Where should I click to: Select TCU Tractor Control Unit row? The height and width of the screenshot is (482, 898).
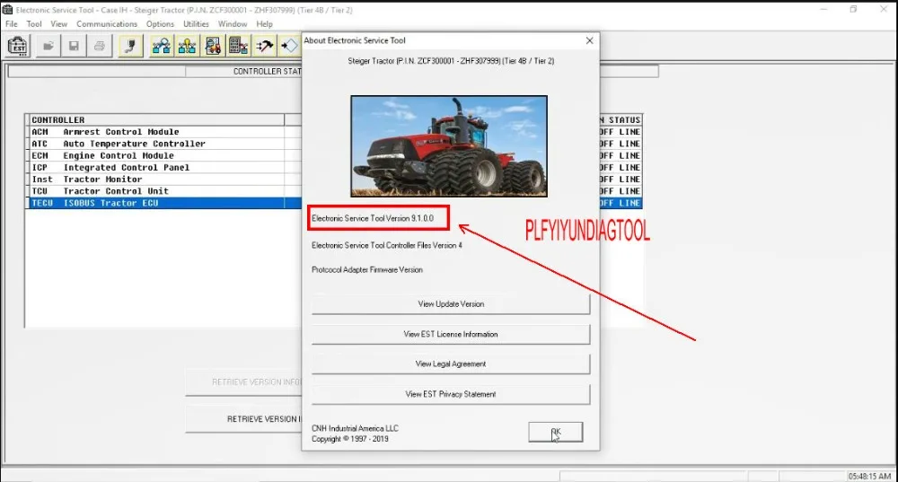(163, 191)
